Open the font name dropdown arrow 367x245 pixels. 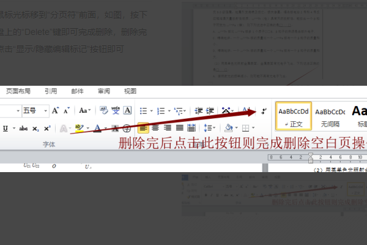[x=18, y=111]
